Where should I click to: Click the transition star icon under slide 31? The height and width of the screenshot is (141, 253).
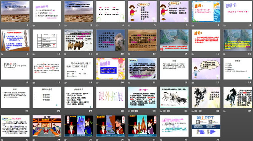coord(193,111)
